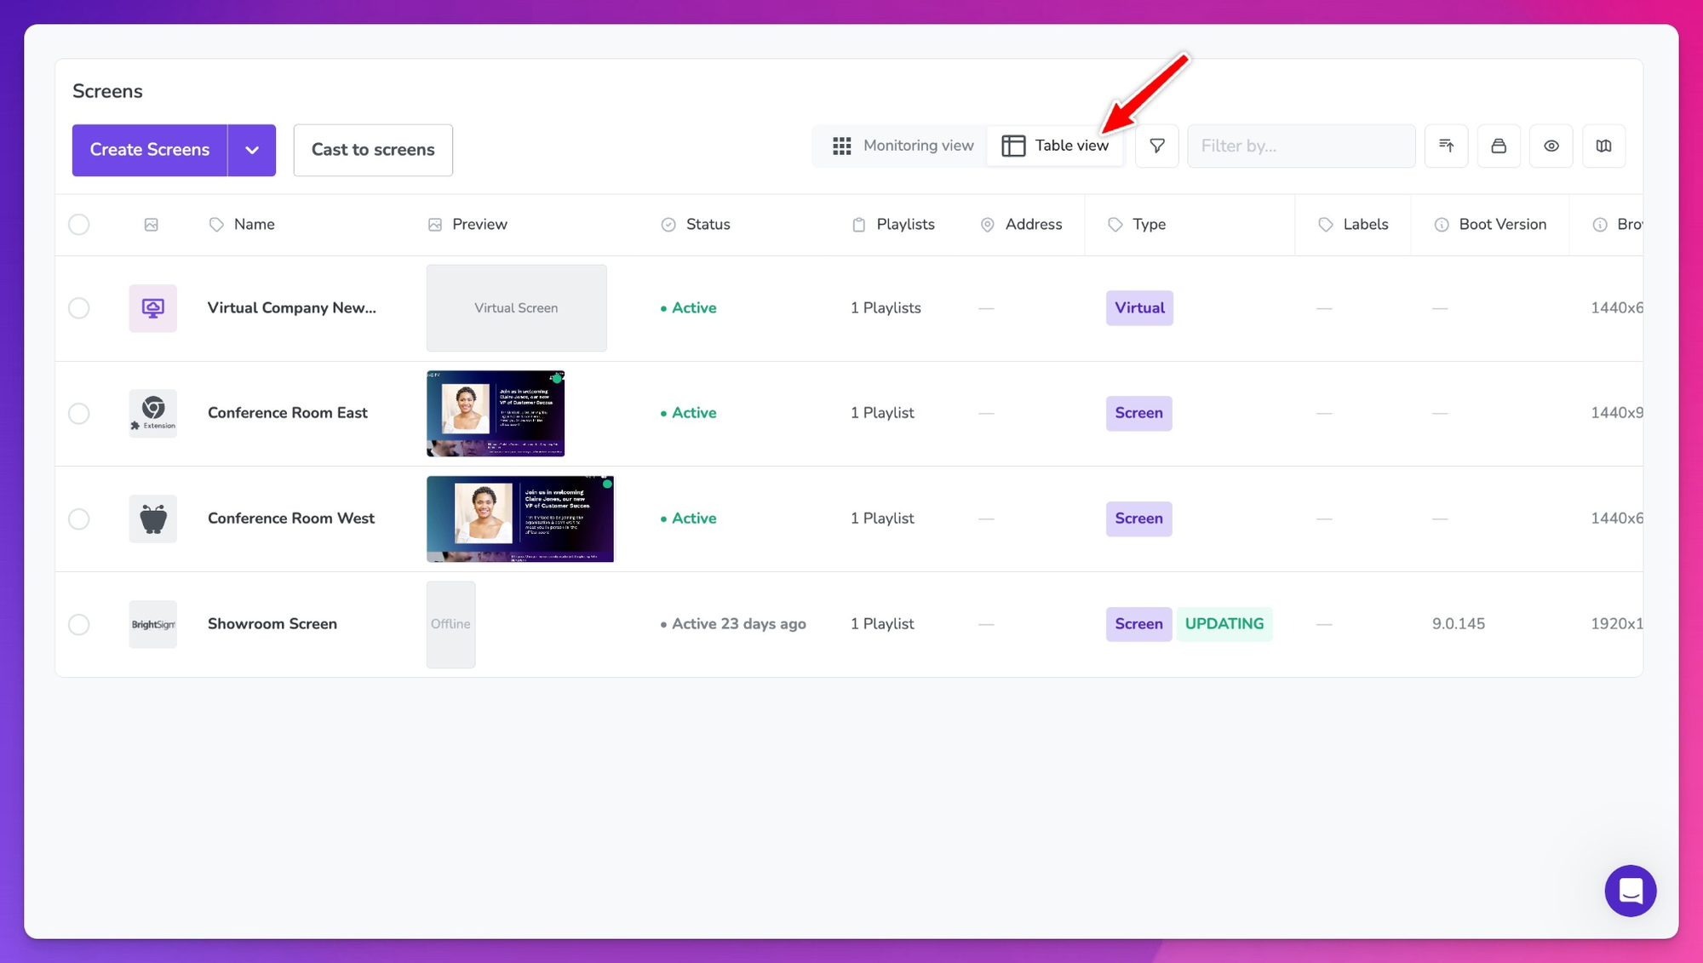Click the columns layout icon
The height and width of the screenshot is (963, 1703).
pyautogui.click(x=1603, y=146)
